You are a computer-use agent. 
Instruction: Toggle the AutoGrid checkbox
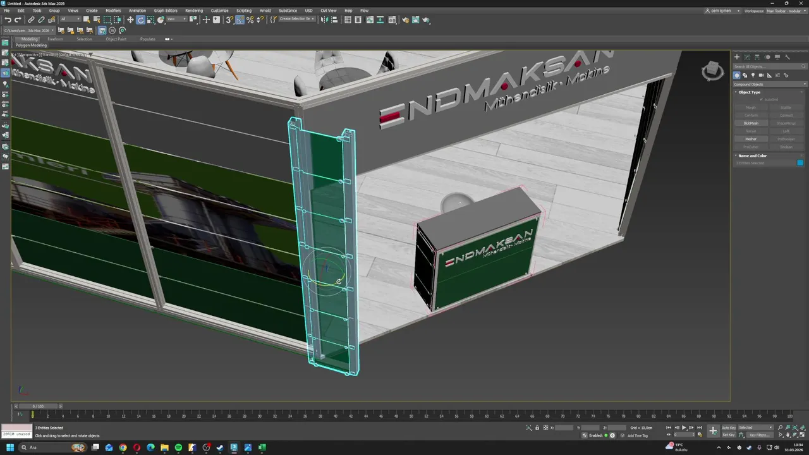click(x=762, y=99)
